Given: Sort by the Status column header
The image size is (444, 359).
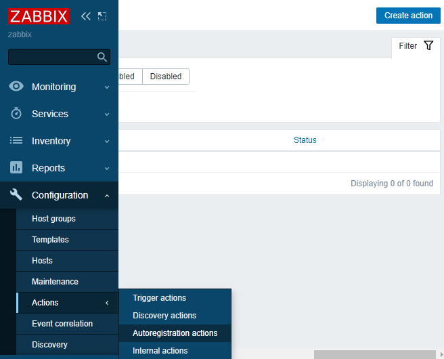Looking at the screenshot, I should coord(305,140).
